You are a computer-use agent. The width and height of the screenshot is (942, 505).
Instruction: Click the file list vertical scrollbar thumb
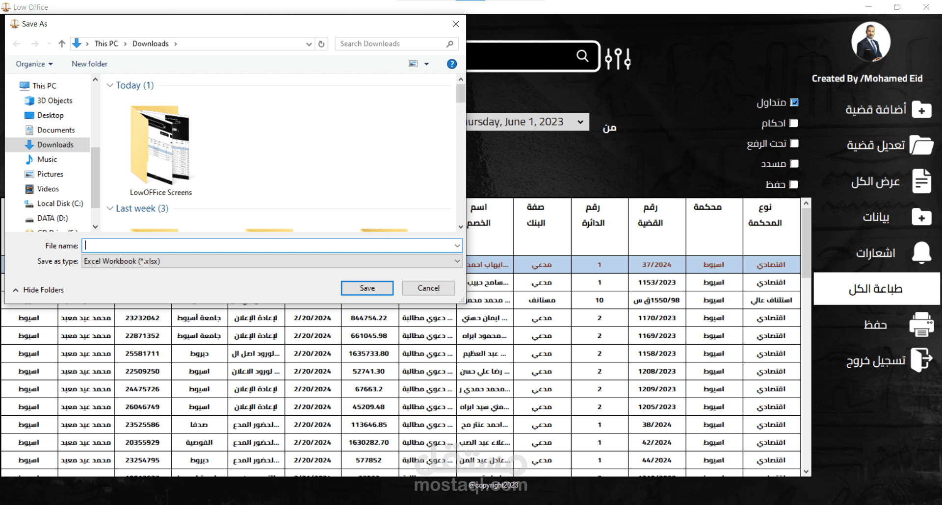point(461,93)
